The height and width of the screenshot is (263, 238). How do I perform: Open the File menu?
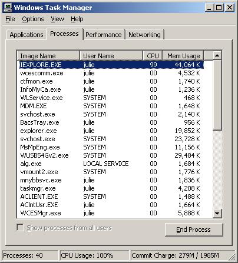10,19
